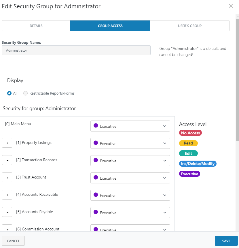
Task: Select the All display radio button
Action: tap(10, 93)
